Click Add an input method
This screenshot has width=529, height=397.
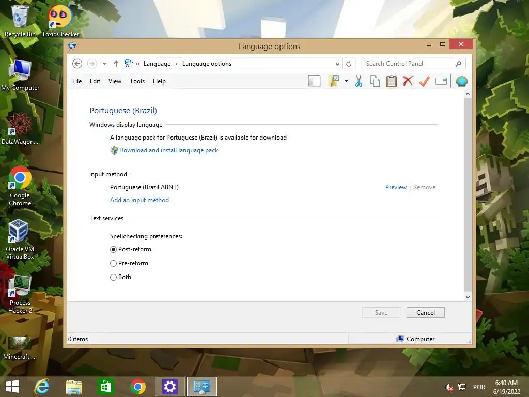[139, 200]
